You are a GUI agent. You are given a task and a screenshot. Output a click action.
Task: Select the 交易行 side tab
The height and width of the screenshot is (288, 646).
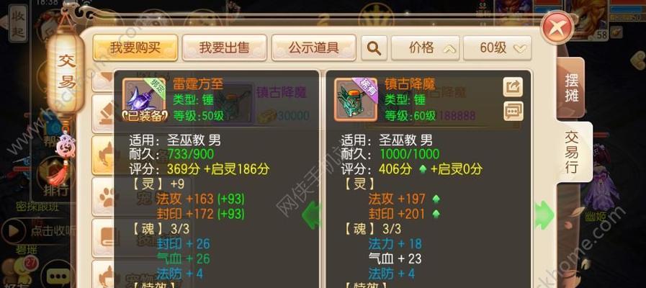click(x=573, y=152)
